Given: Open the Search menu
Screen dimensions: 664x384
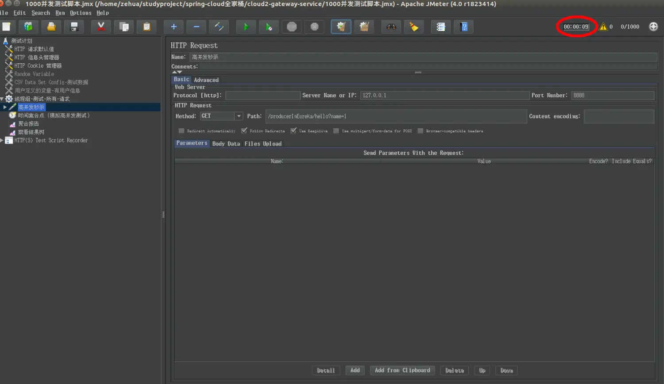Looking at the screenshot, I should click(41, 13).
